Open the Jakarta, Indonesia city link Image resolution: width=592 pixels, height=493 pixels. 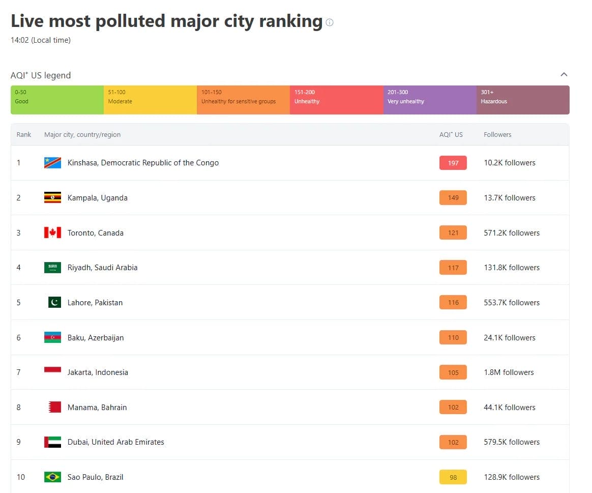pos(98,372)
